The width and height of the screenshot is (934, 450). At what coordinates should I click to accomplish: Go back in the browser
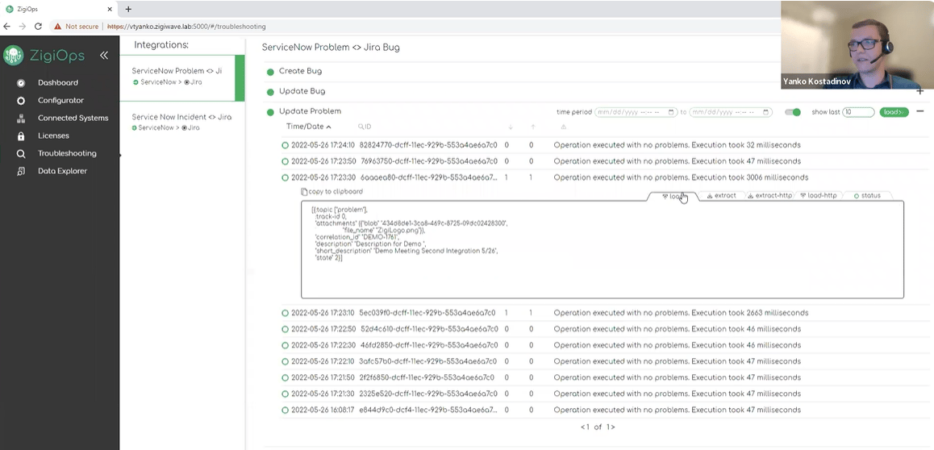tap(7, 26)
